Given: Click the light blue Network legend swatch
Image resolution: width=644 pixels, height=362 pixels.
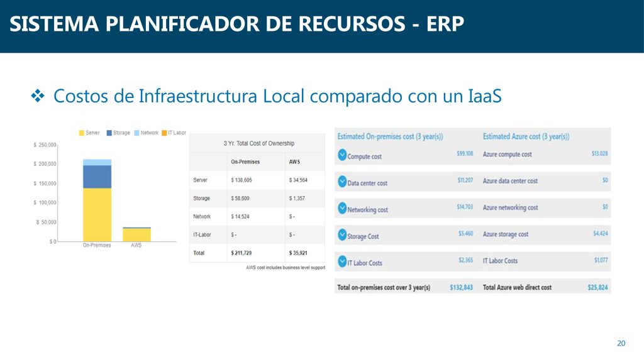Looking at the screenshot, I should (136, 133).
